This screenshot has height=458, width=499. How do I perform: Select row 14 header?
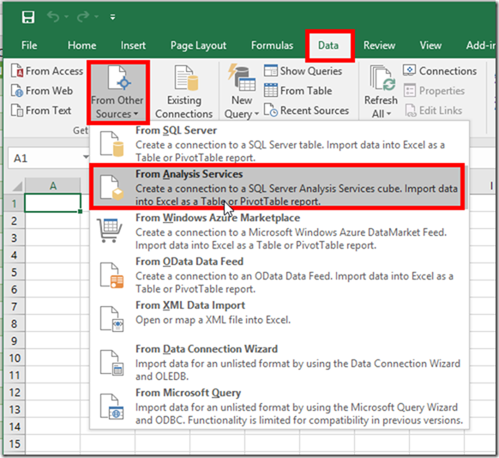[x=15, y=426]
